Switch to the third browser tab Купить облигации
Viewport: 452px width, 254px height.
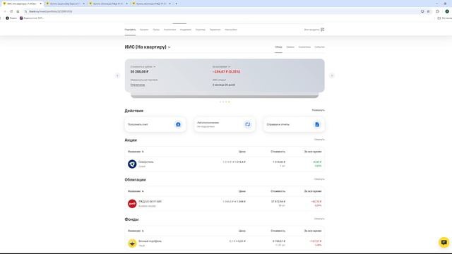coord(108,4)
